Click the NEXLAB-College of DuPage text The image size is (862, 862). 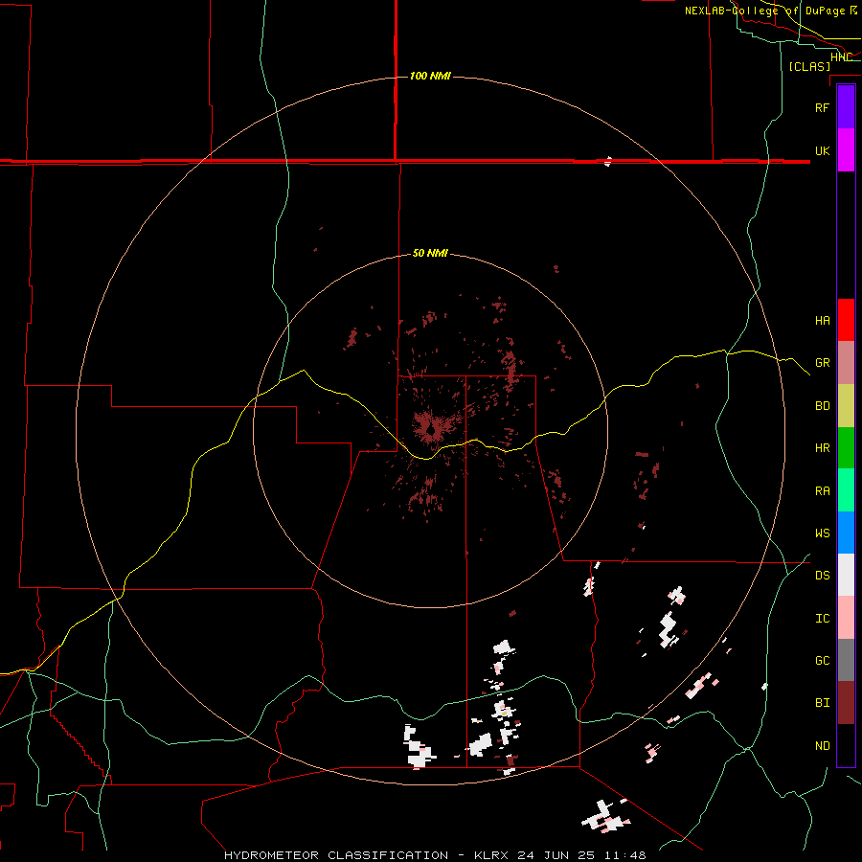(765, 11)
